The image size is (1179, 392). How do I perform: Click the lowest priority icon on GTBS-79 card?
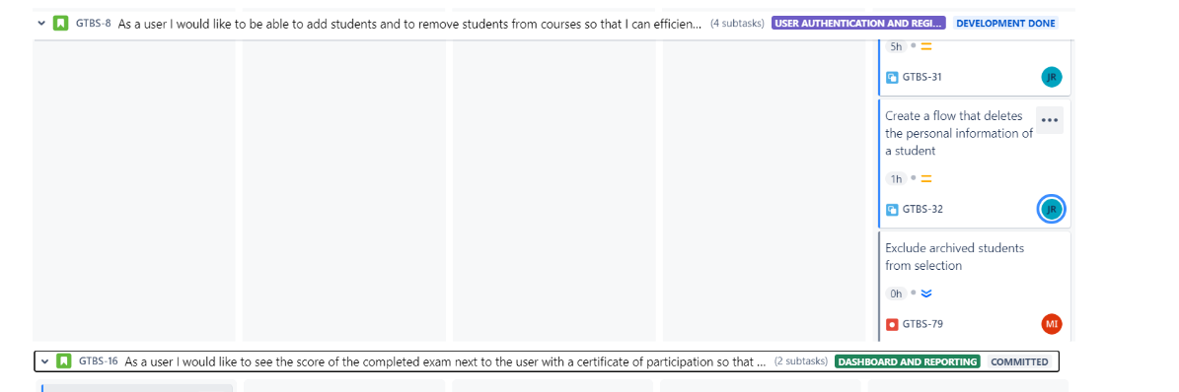click(926, 294)
